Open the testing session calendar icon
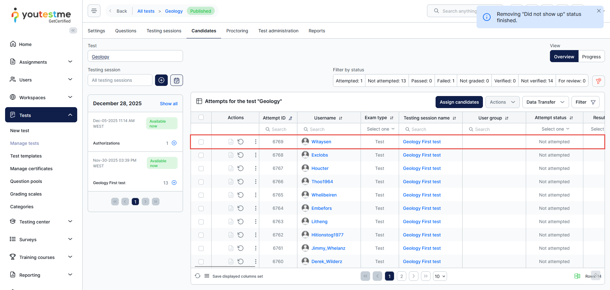The height and width of the screenshot is (290, 610). tap(177, 80)
